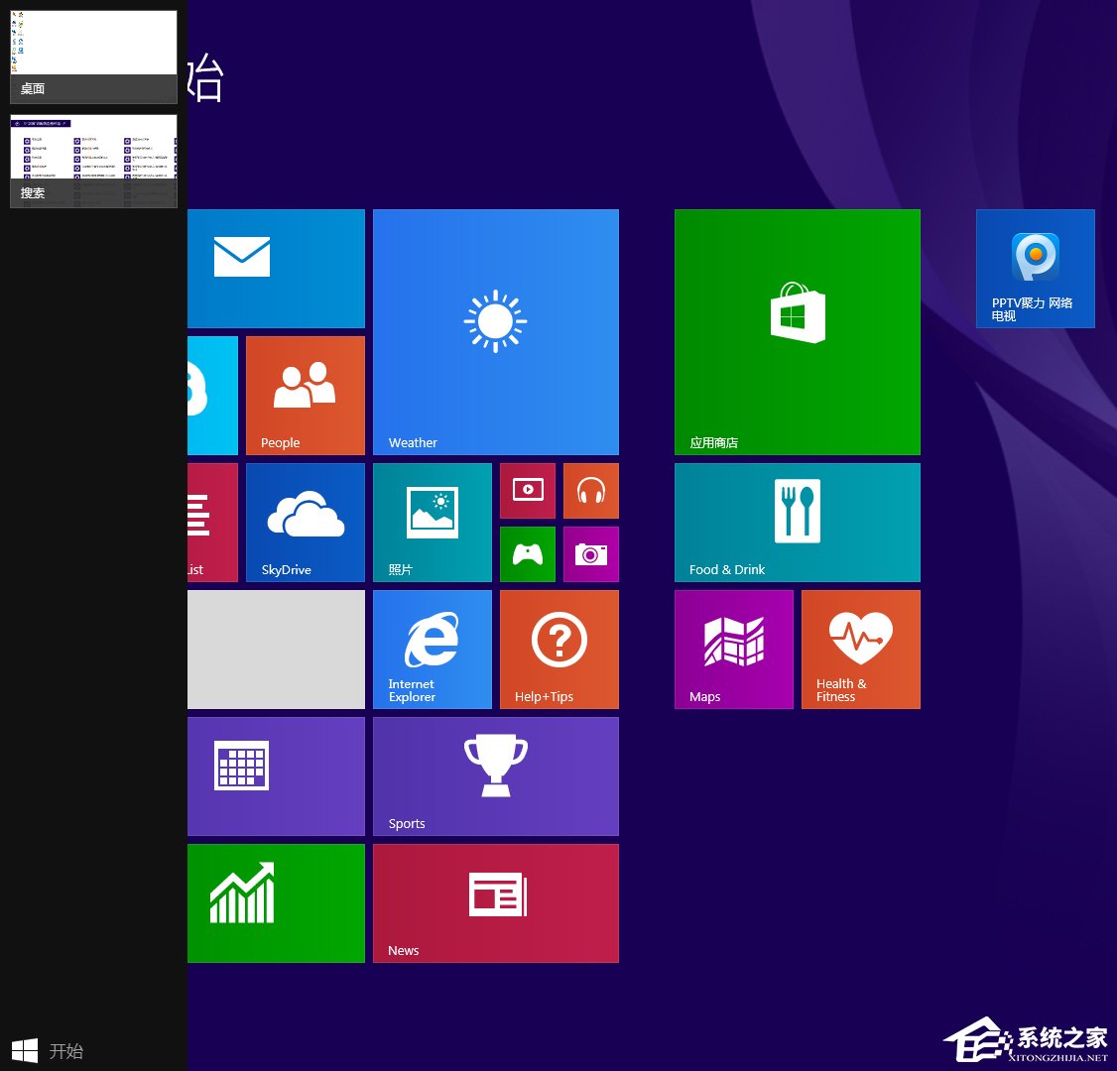The image size is (1117, 1071).
Task: Start Internet Explorer
Action: click(432, 649)
